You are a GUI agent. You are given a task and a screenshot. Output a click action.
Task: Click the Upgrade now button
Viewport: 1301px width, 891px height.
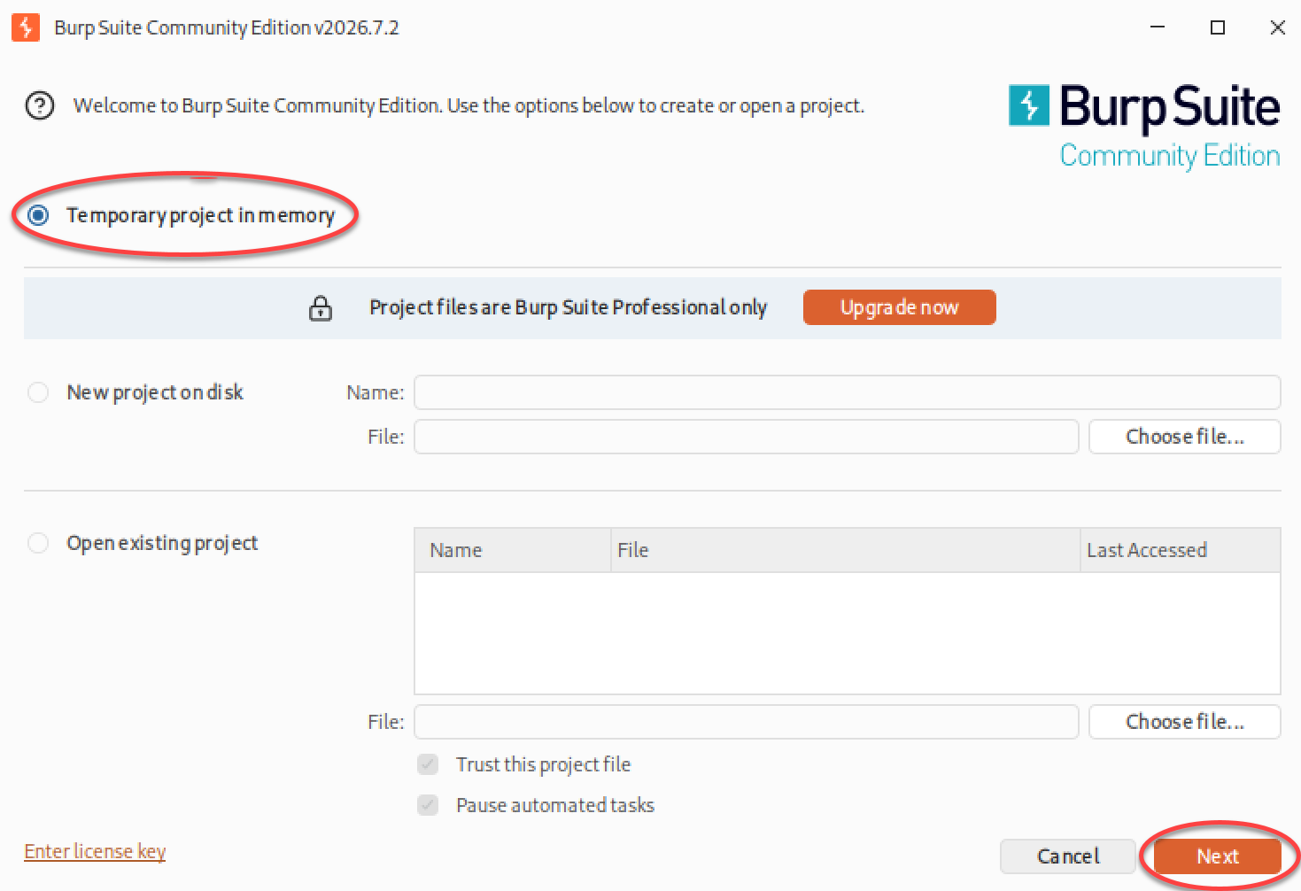click(900, 307)
